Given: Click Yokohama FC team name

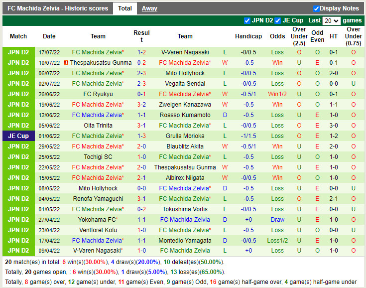Looking at the screenshot, I should pos(97,220).
